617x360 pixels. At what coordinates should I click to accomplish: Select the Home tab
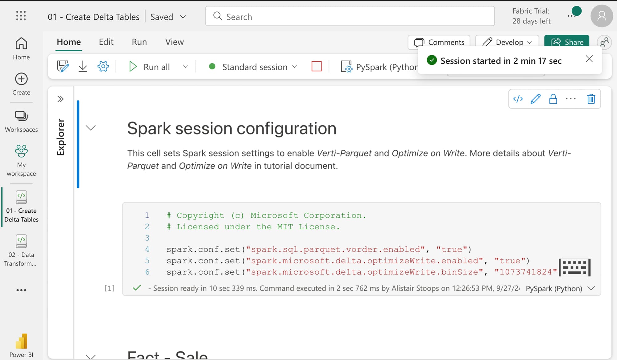pyautogui.click(x=68, y=42)
